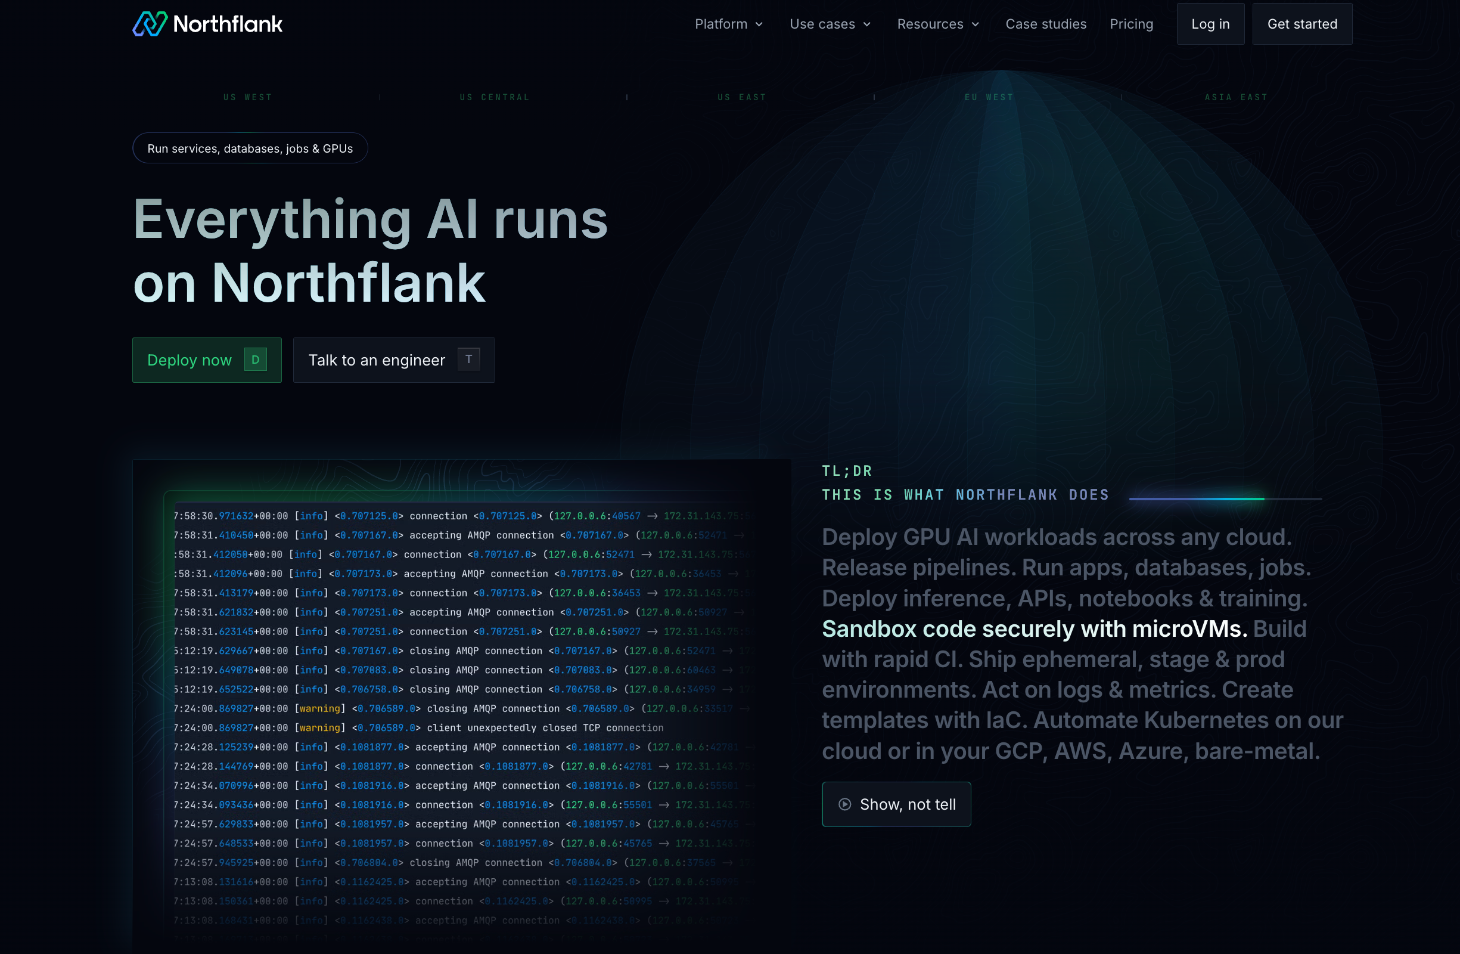This screenshot has width=1460, height=954.
Task: Click the 'Run services, databases, jobs & GPUs' pill
Action: (250, 148)
